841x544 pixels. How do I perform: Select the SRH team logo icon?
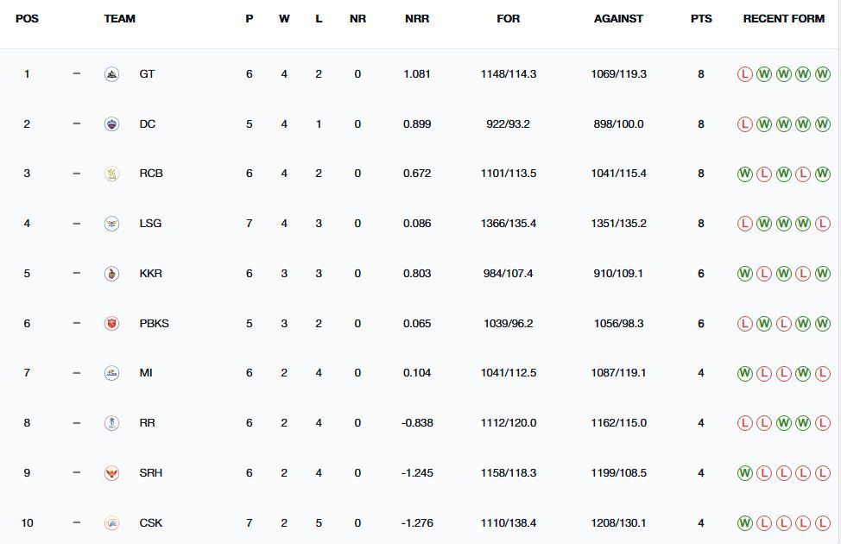tap(111, 472)
